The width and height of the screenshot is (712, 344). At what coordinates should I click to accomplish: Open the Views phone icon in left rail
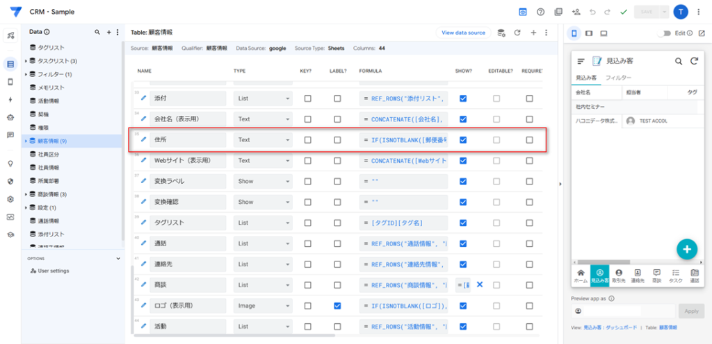10,82
